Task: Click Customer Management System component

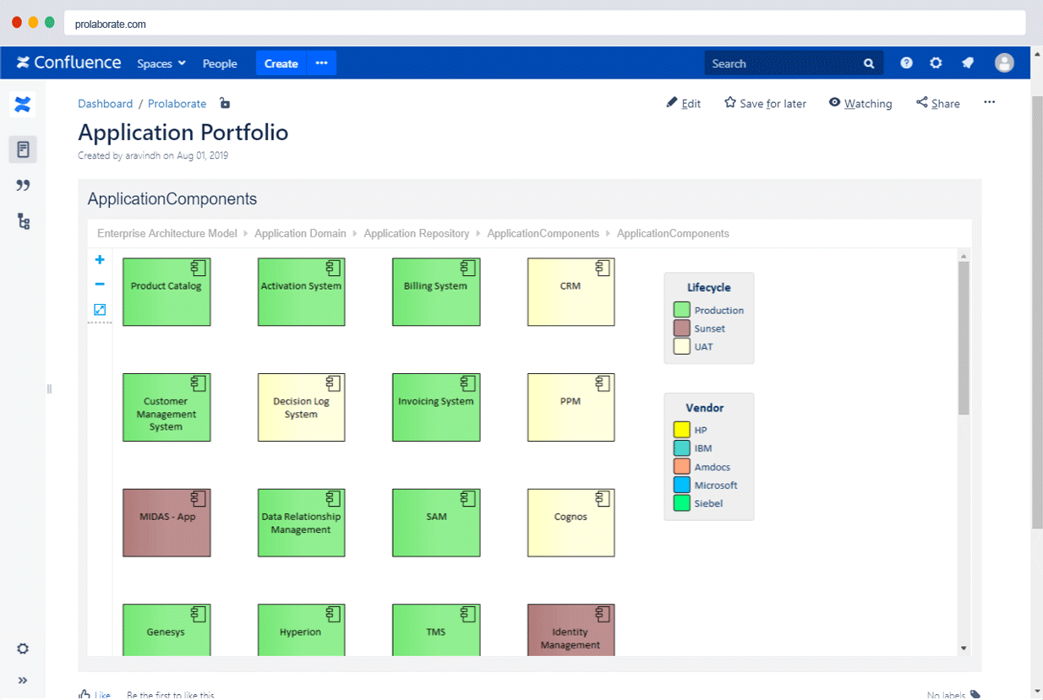Action: [167, 407]
